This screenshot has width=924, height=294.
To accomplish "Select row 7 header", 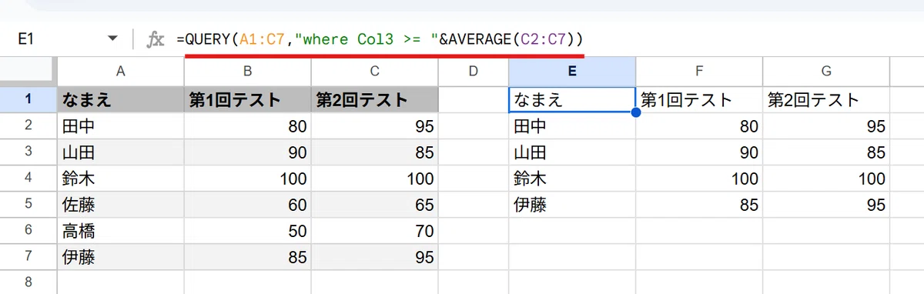I will [x=28, y=256].
